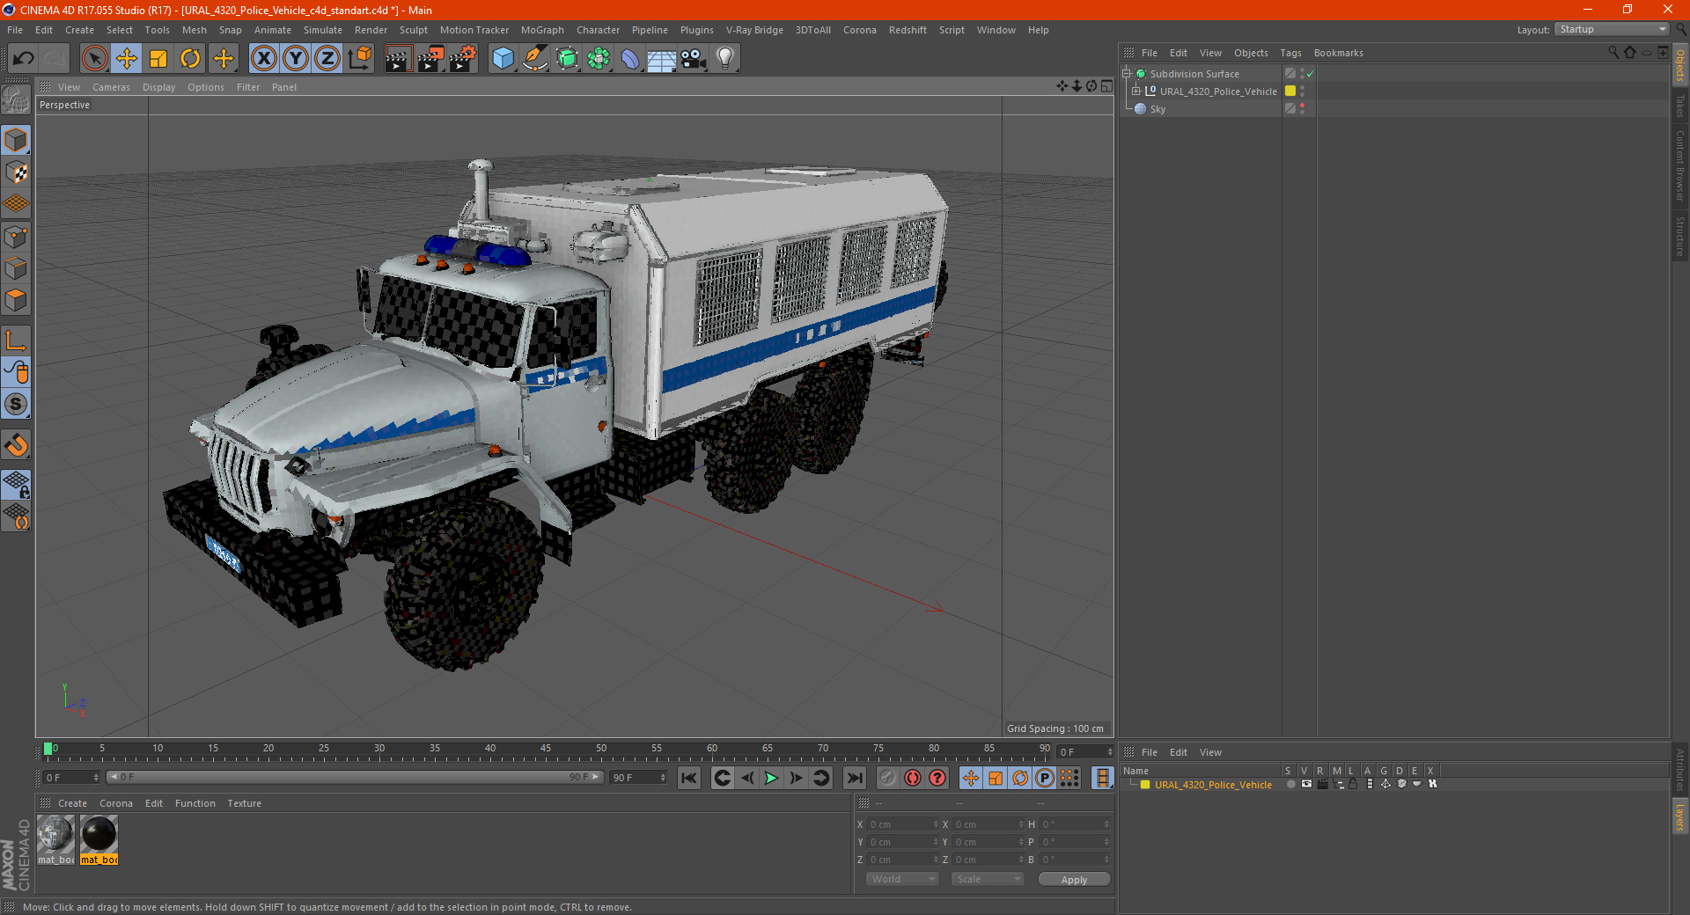This screenshot has width=1690, height=915.
Task: Go to start of animation
Action: [689, 778]
